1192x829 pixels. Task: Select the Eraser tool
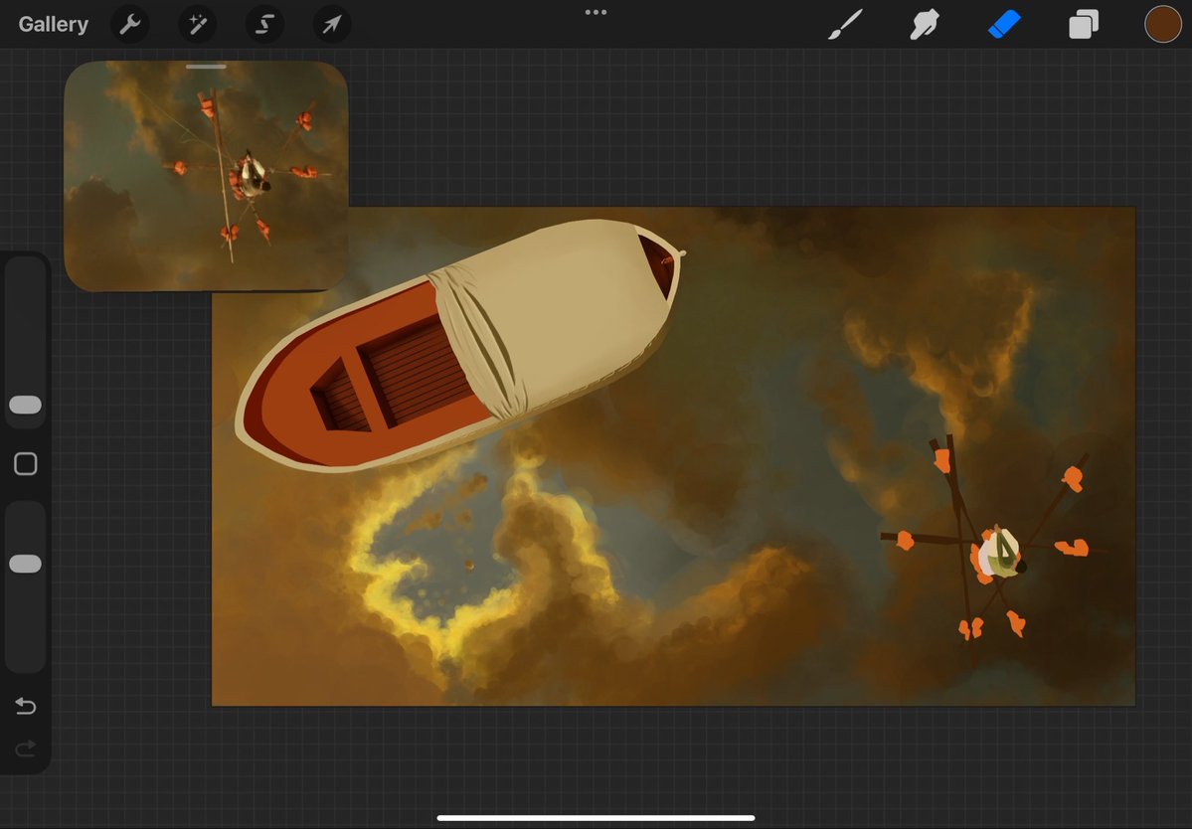click(x=1004, y=24)
